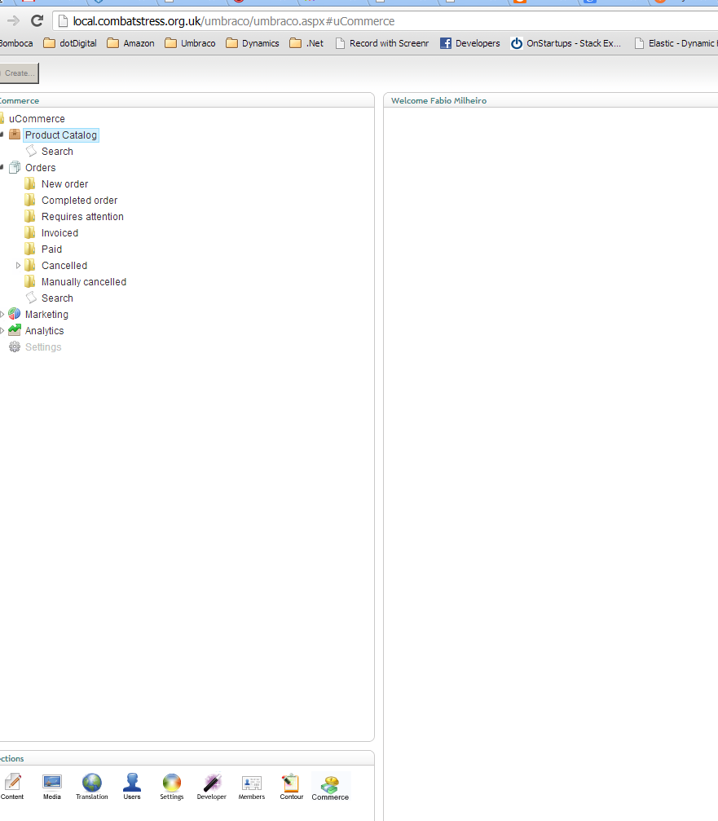Open the Commerce section icon
Viewport: 718px width, 821px height.
pos(330,783)
